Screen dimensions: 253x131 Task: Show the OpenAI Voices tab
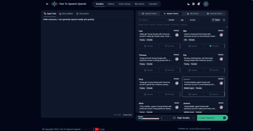149,14
